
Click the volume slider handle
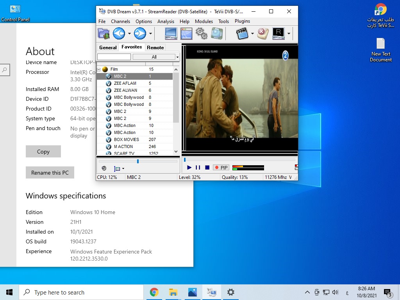coord(138,161)
